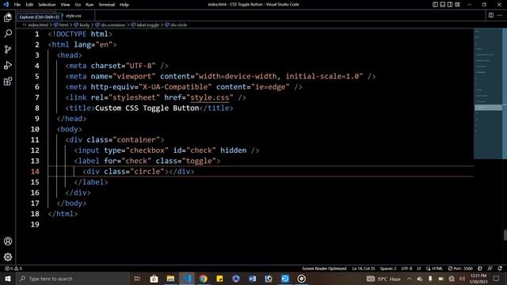Open the Help menu
Screen dimensions: 507x285
click(x=124, y=5)
